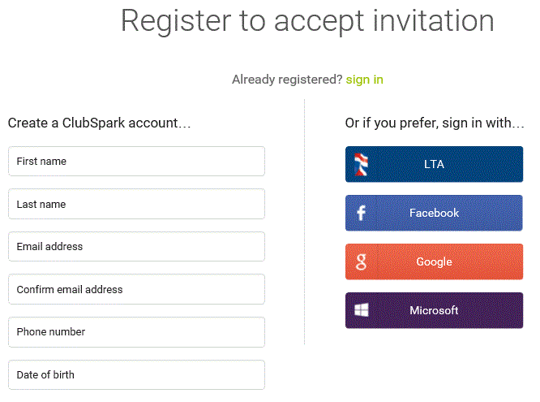
Task: Click the Microsoft Windows logo icon
Action: [x=362, y=310]
